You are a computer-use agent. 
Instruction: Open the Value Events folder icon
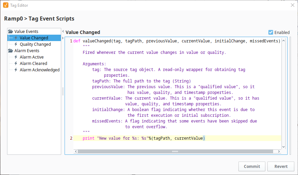click(x=10, y=31)
